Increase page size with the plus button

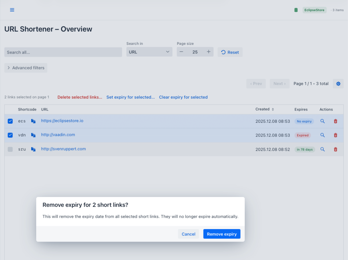coord(208,52)
